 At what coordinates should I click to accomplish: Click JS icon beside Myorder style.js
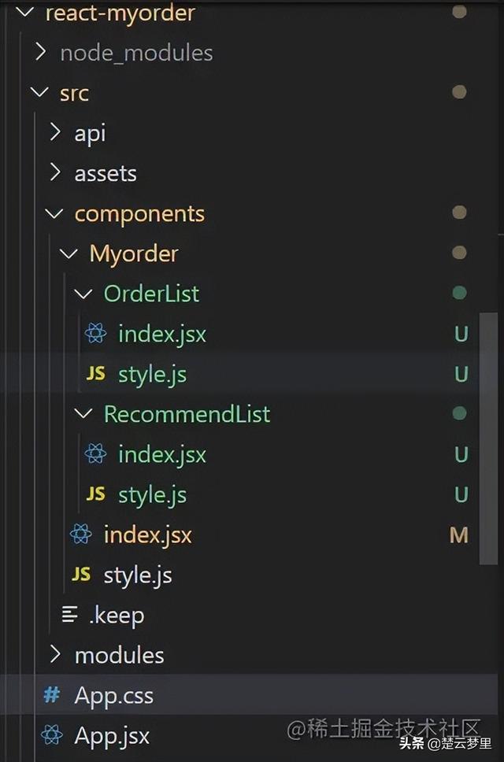80,575
